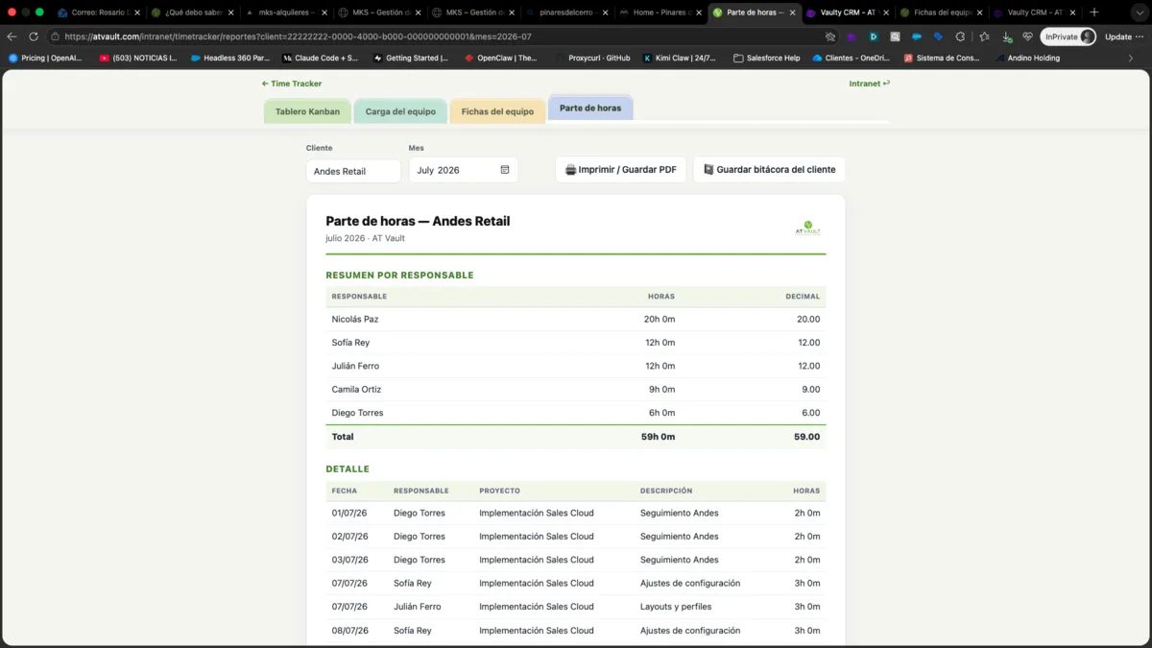Click the browser back arrow
Viewport: 1152px width, 648px height.
pos(12,36)
